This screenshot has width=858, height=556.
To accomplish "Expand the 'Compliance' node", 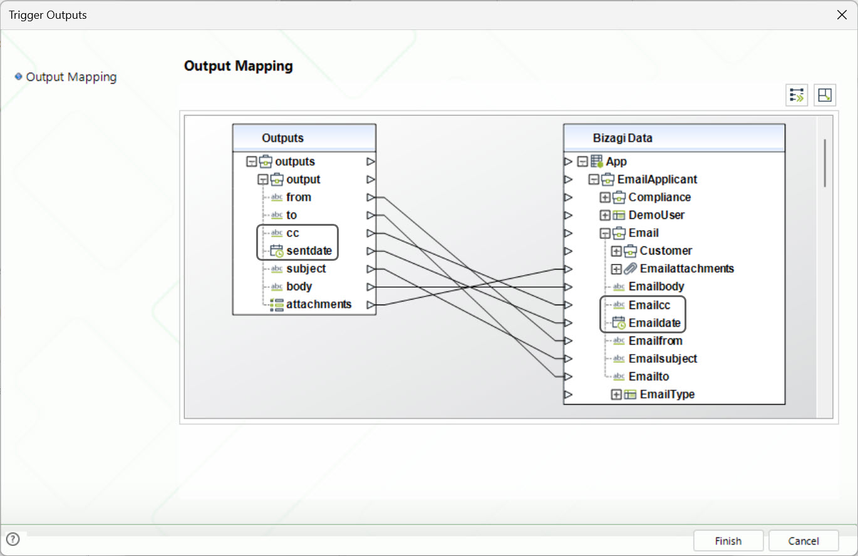I will pos(605,198).
